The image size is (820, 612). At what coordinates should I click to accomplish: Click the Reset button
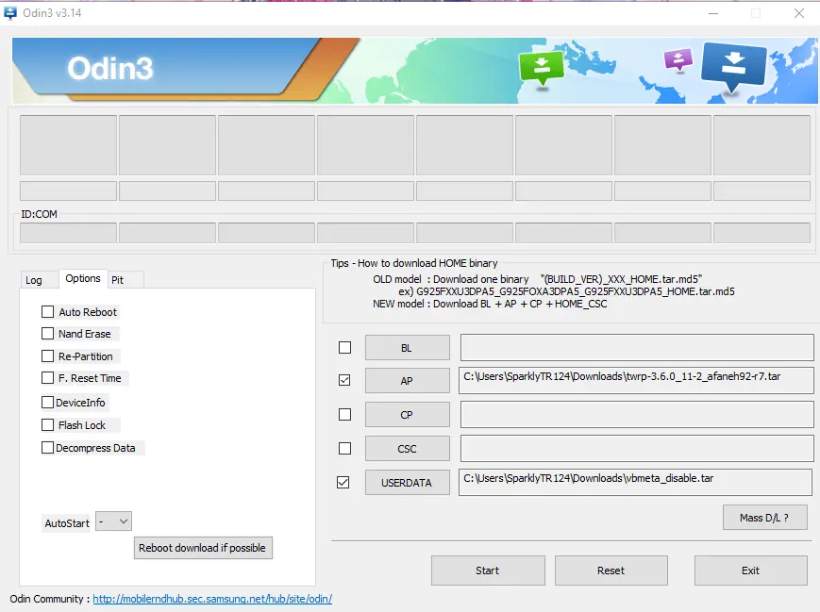point(611,571)
